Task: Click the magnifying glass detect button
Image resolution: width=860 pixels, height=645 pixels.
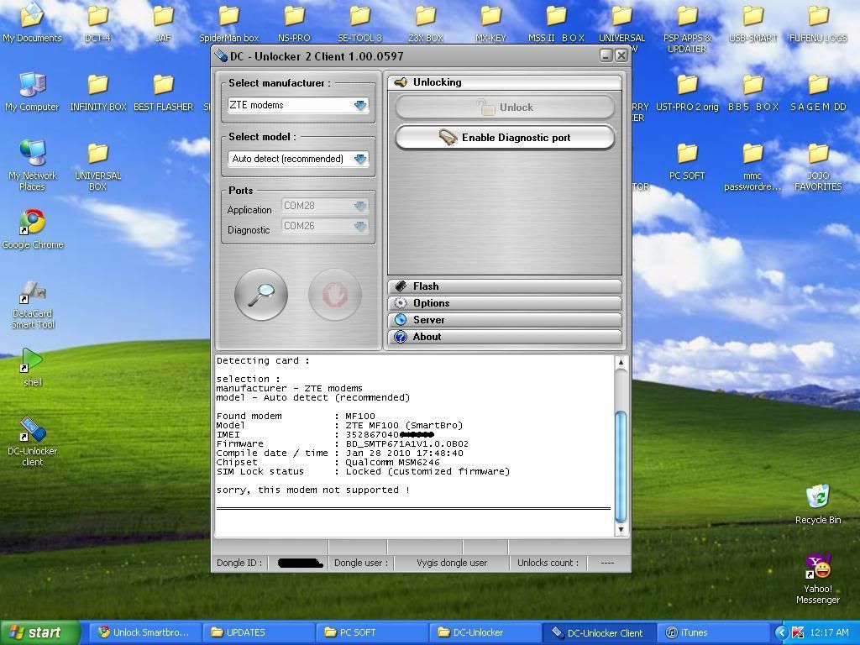Action: coord(261,294)
